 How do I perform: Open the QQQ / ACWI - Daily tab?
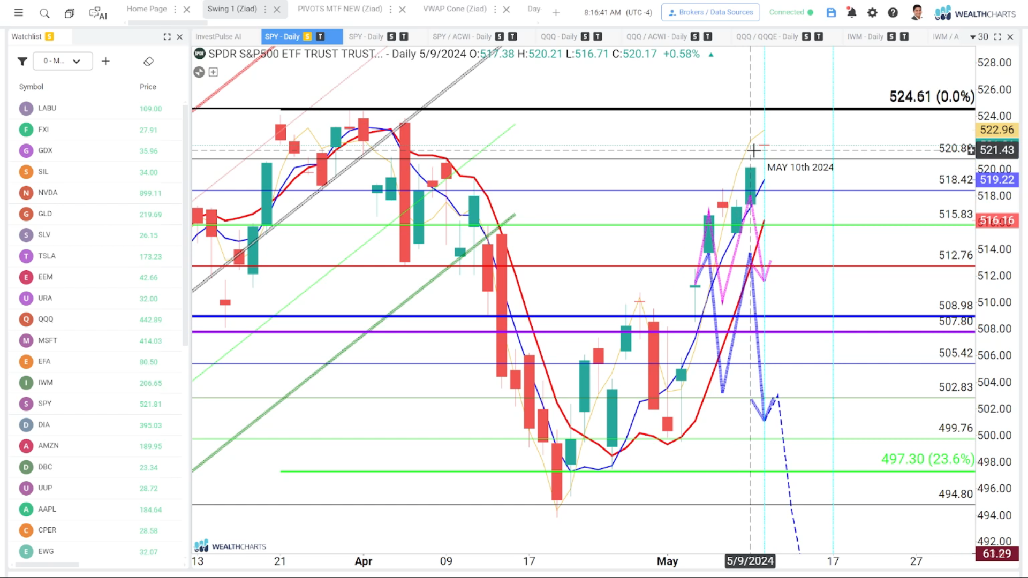[x=656, y=36]
